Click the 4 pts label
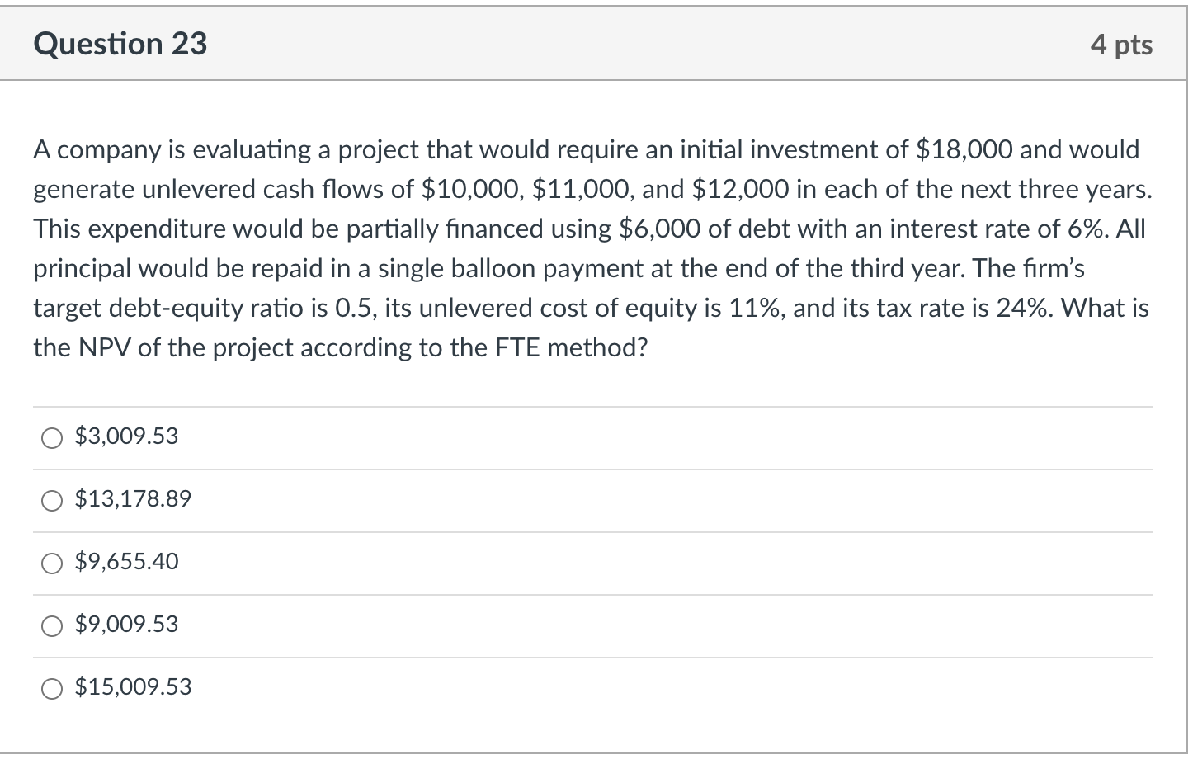 [x=1121, y=45]
